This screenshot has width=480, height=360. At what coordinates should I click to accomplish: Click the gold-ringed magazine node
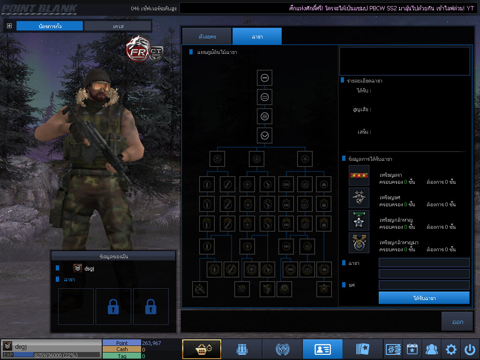(286, 247)
